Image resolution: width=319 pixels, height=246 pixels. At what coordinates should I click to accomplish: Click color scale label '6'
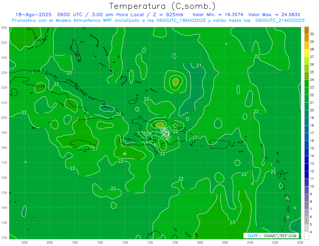click(x=311, y=217)
